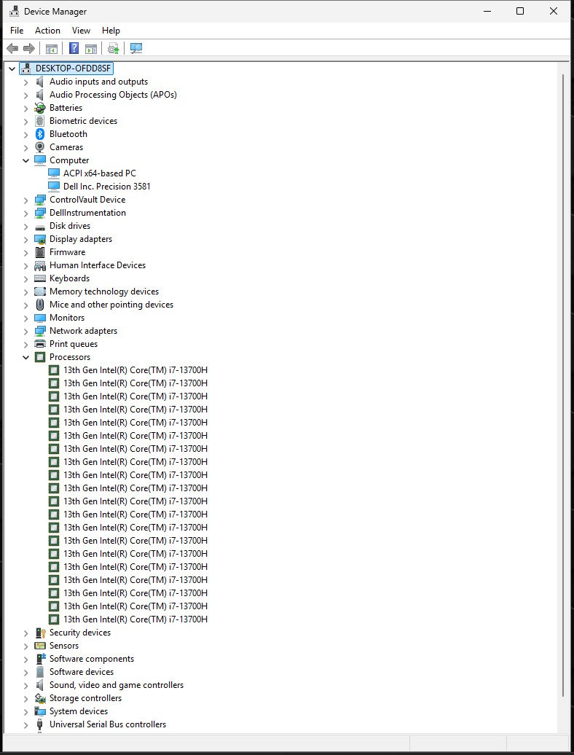
Task: Click Scan for hardware changes icon
Action: coord(136,48)
